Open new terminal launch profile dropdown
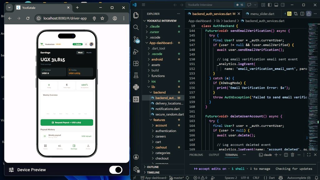 [x=280, y=155]
